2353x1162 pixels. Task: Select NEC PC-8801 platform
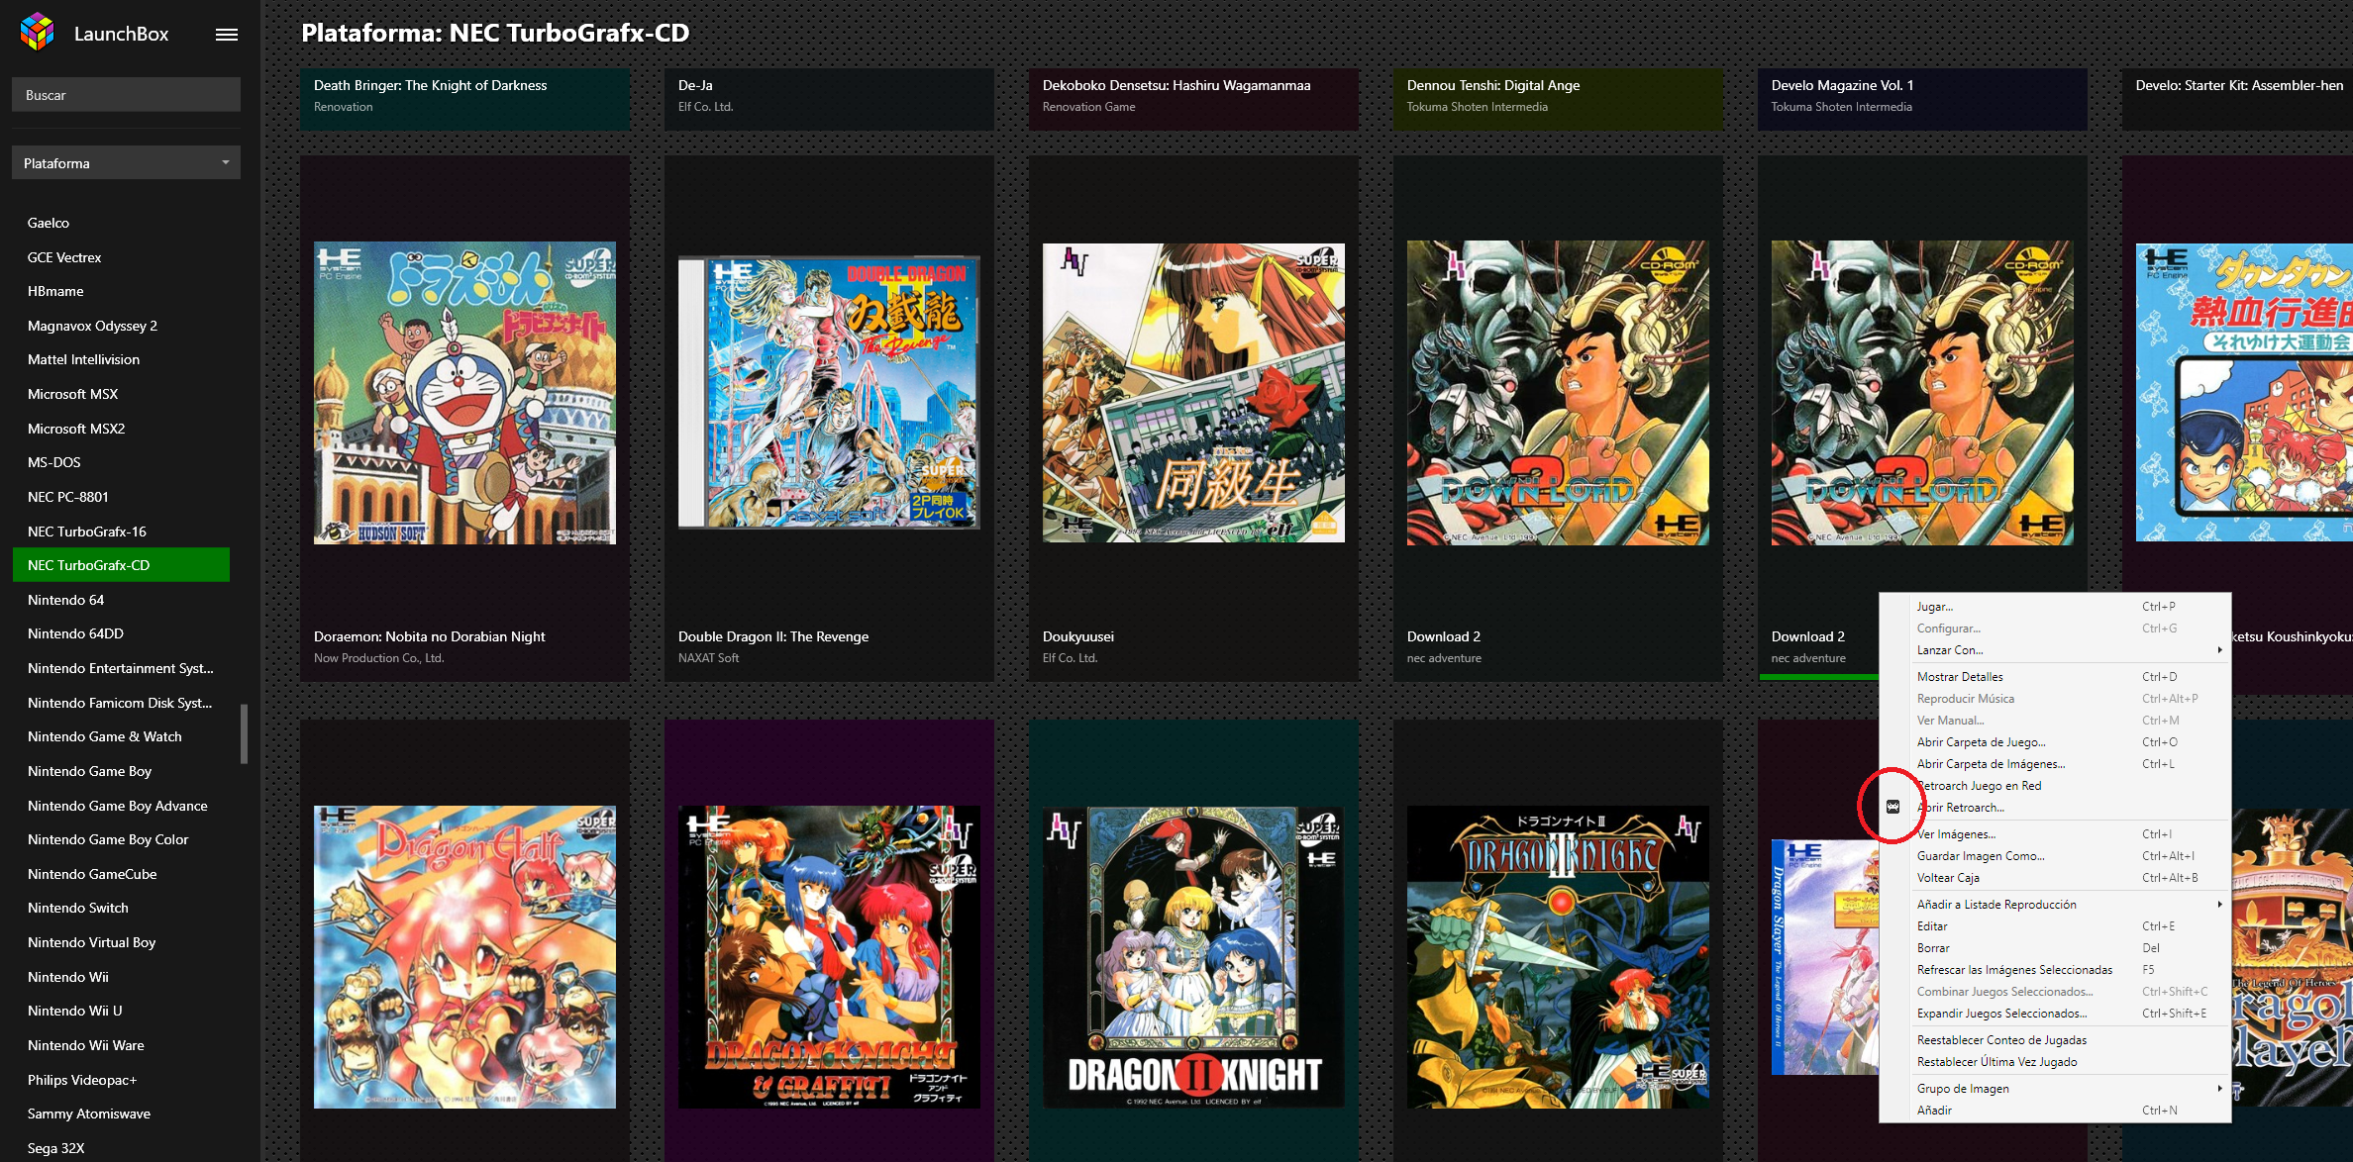tap(121, 497)
